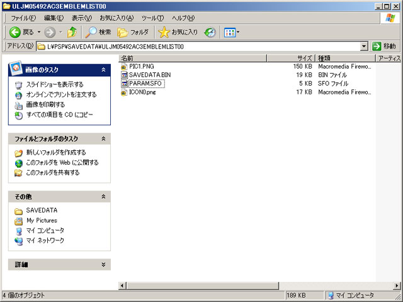Open the Back button history dropdown
The height and width of the screenshot is (302, 403).
38,31
